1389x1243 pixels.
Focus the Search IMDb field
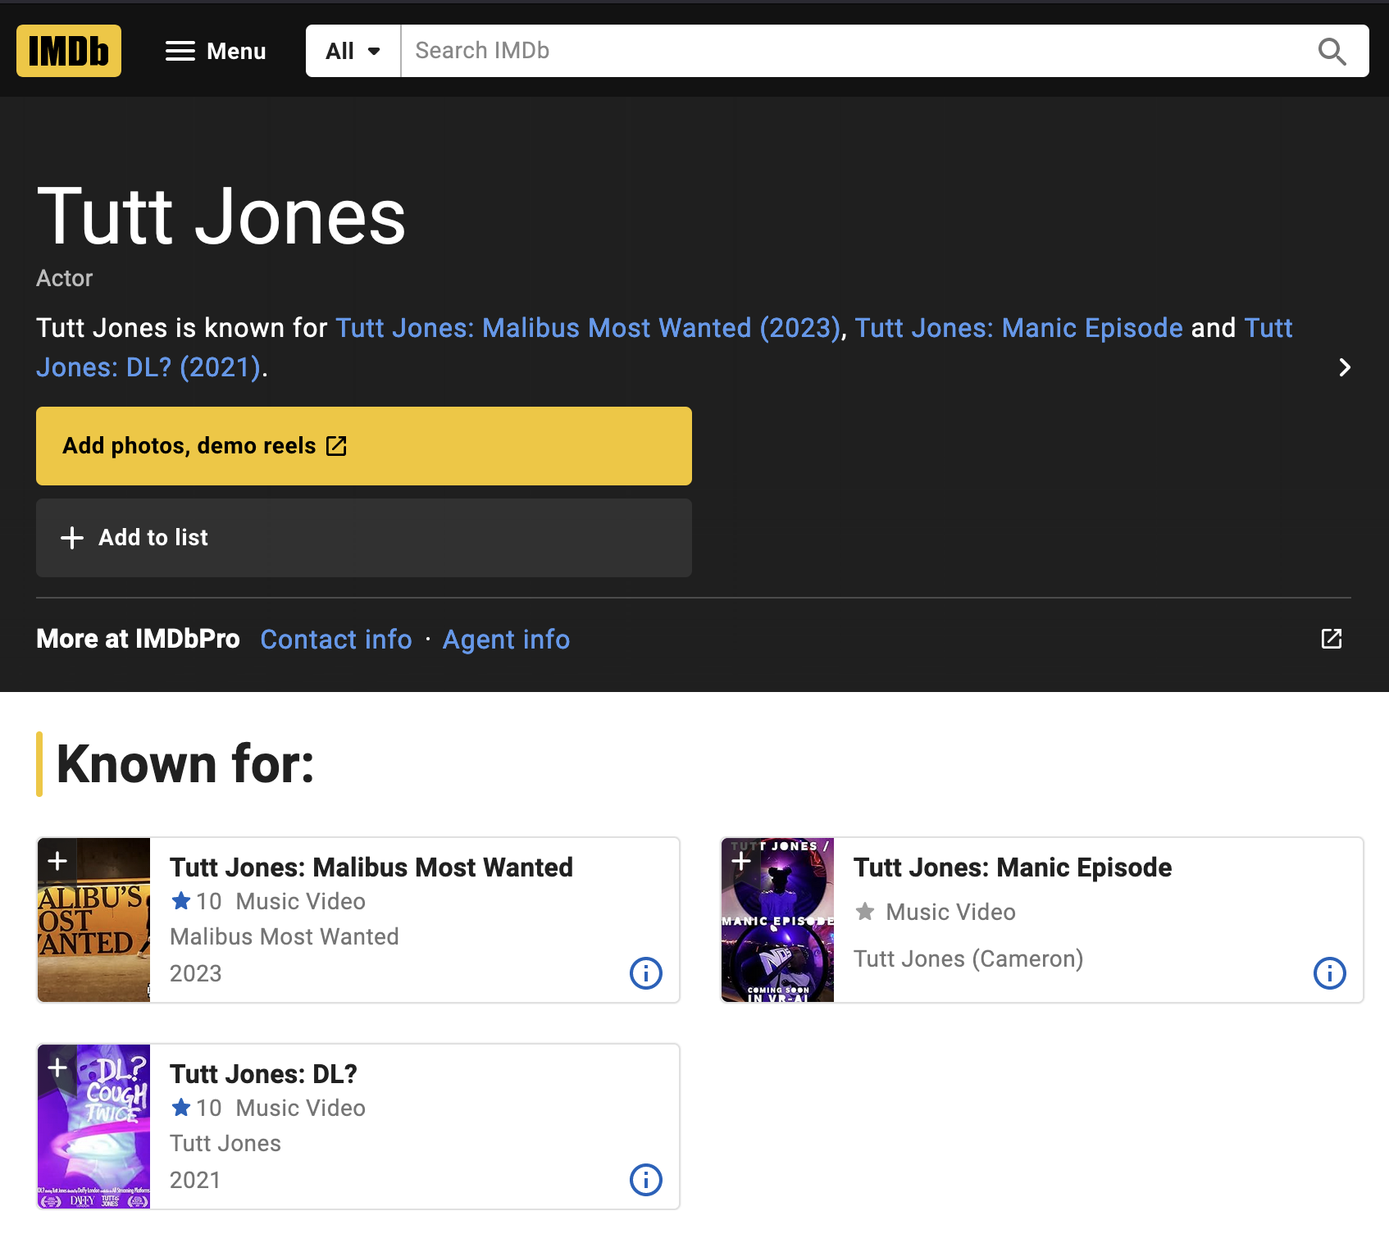point(853,51)
